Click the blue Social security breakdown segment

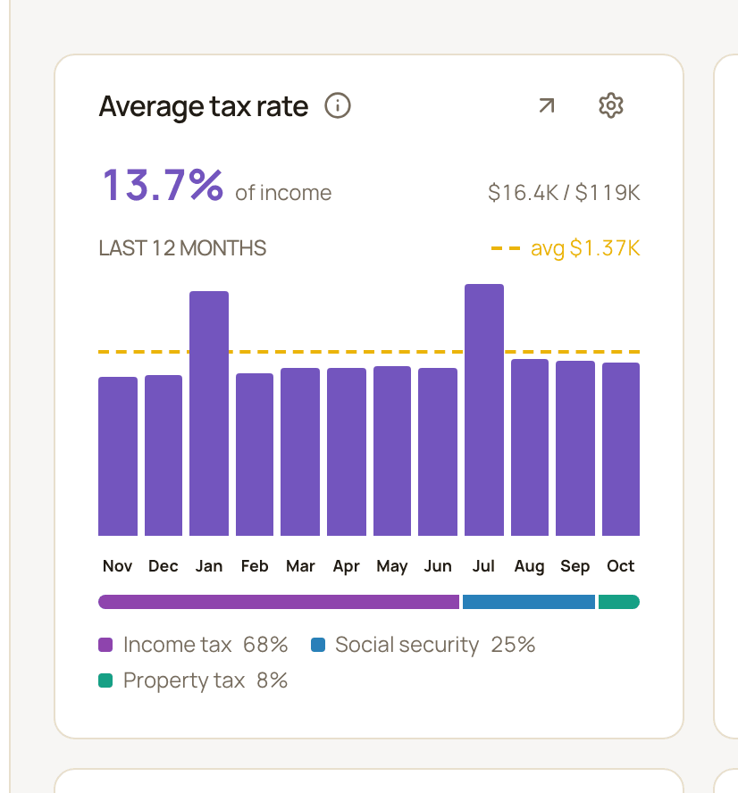click(x=529, y=602)
